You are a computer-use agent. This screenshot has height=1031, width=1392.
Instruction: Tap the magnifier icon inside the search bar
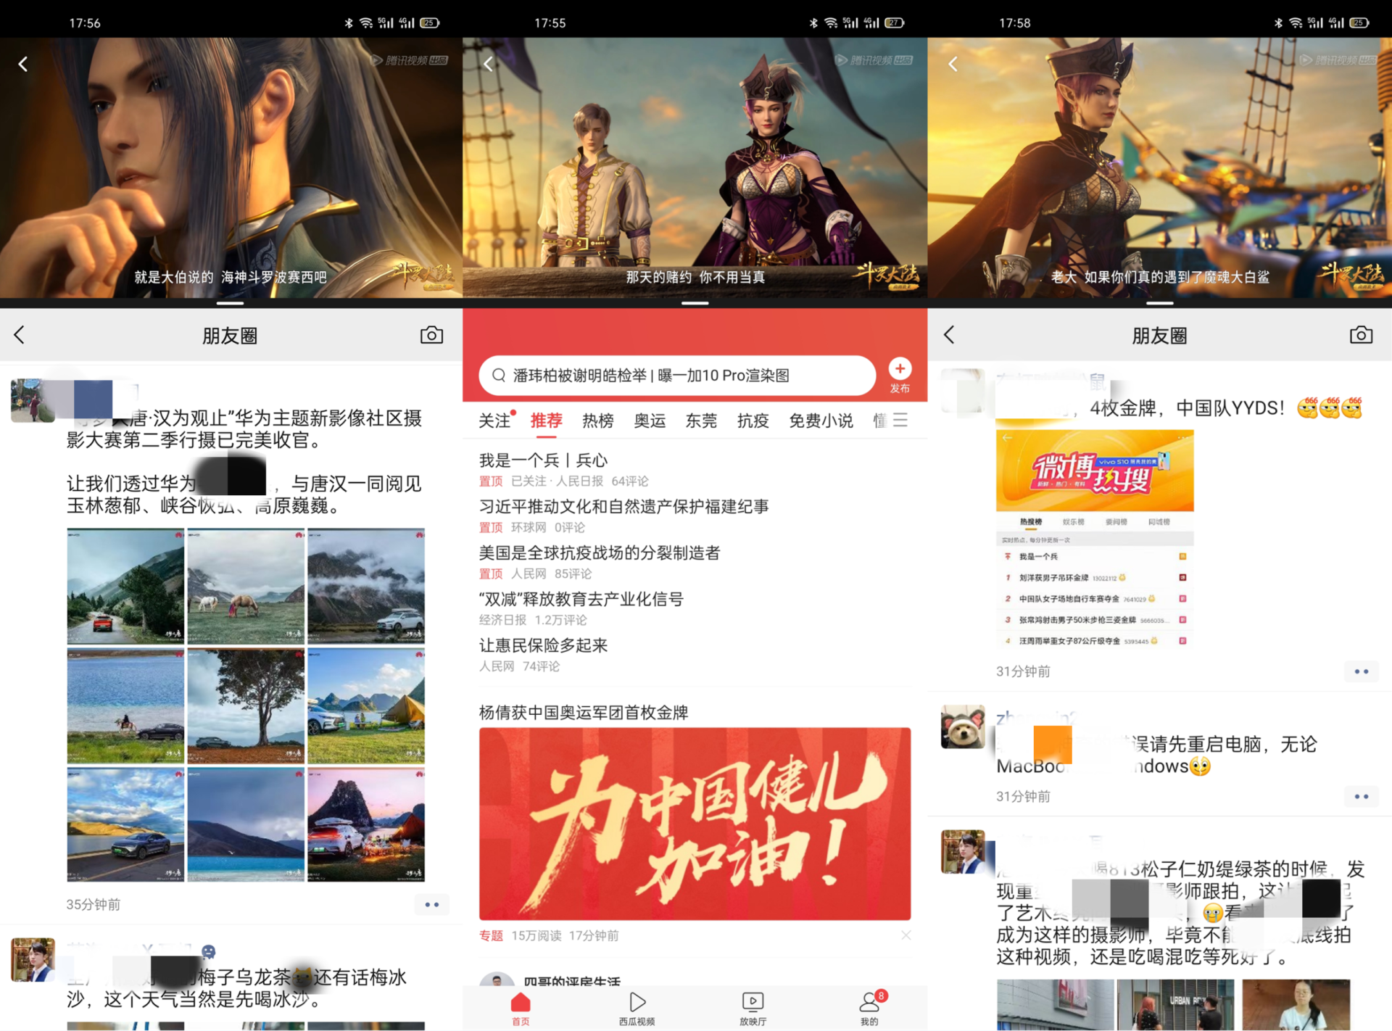498,376
